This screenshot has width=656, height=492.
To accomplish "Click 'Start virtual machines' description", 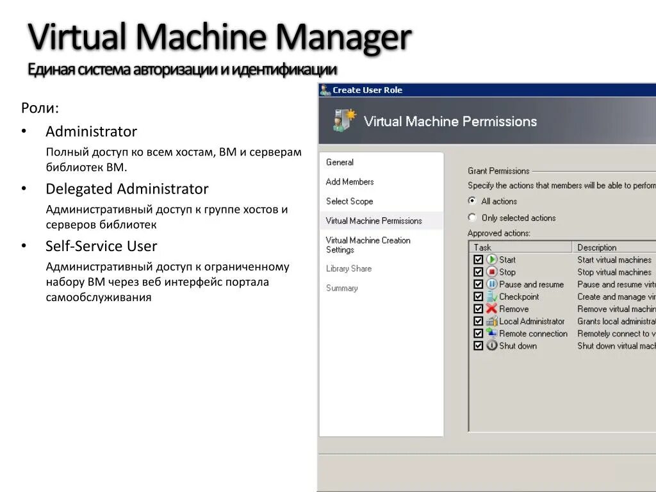I will tap(614, 260).
